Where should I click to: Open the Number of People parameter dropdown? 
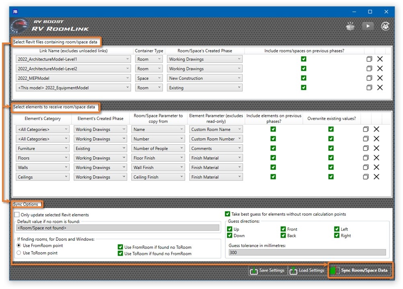[158, 148]
